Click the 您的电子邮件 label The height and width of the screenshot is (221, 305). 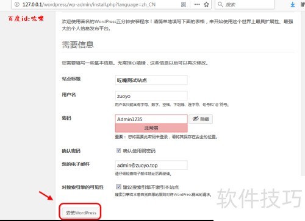pos(76,164)
